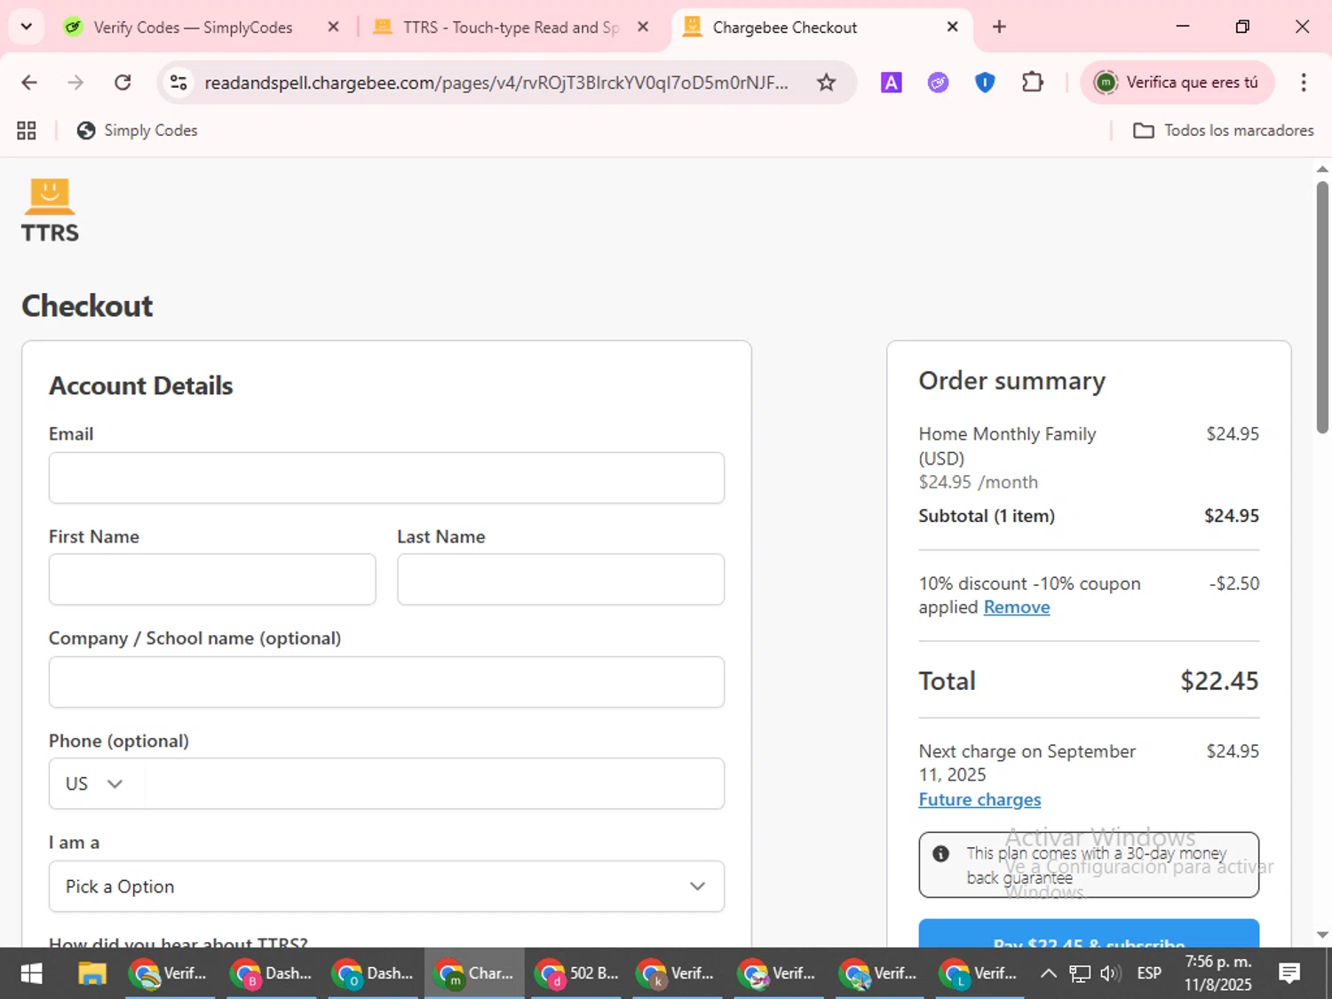Click the Verifica que eres tú profile button
Screen dimensions: 1332x999
pos(1177,83)
